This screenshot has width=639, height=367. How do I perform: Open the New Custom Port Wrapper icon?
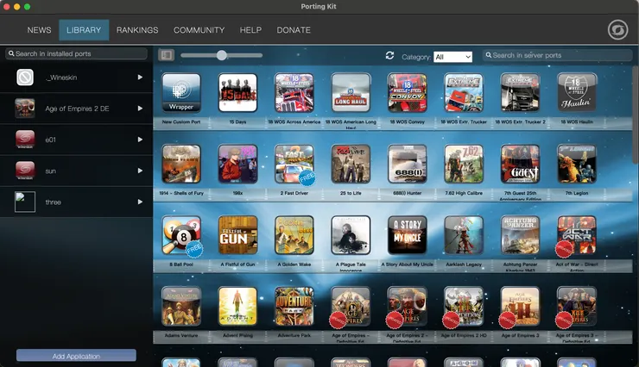pos(181,92)
